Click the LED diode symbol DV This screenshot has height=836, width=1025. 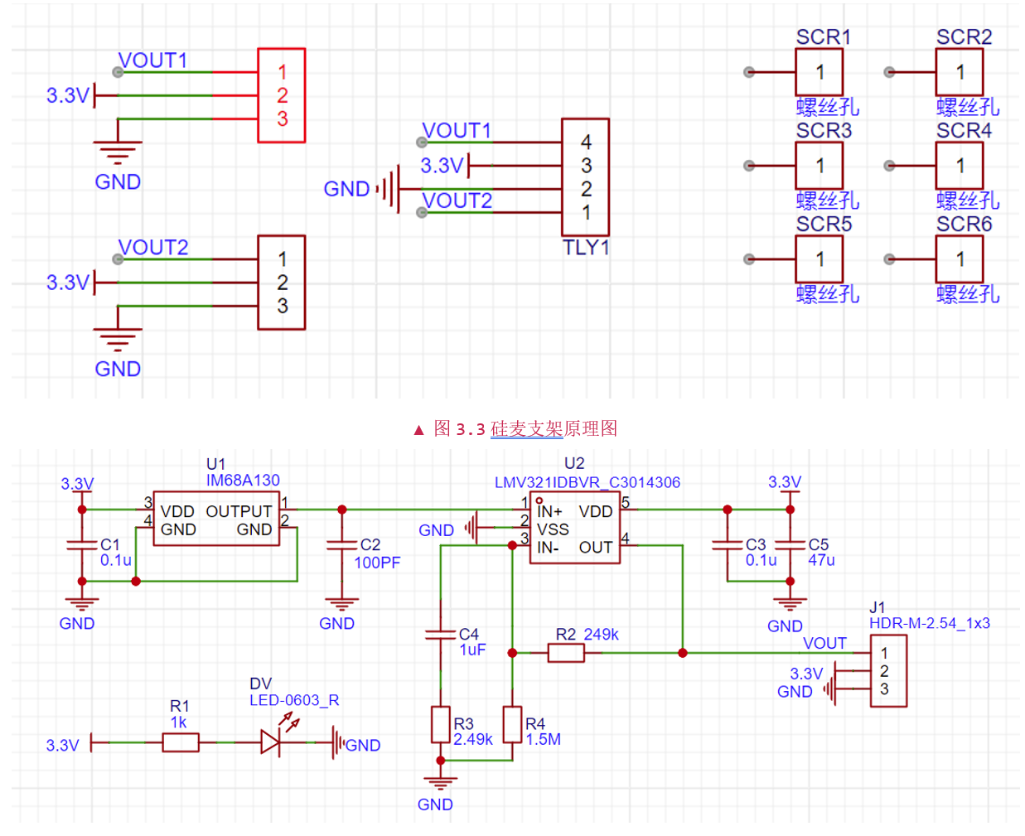270,742
